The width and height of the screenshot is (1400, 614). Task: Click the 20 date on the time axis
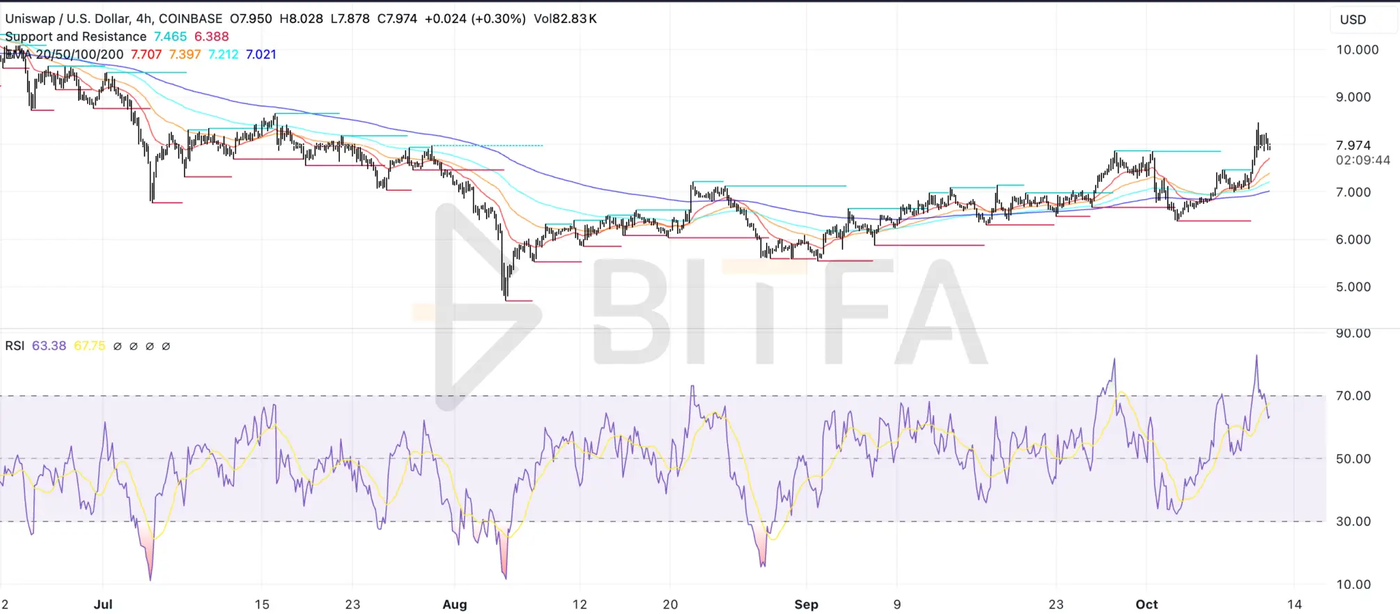[670, 605]
